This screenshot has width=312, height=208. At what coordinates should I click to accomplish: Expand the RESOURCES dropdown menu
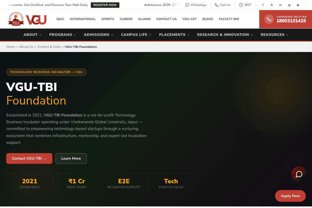[275, 35]
